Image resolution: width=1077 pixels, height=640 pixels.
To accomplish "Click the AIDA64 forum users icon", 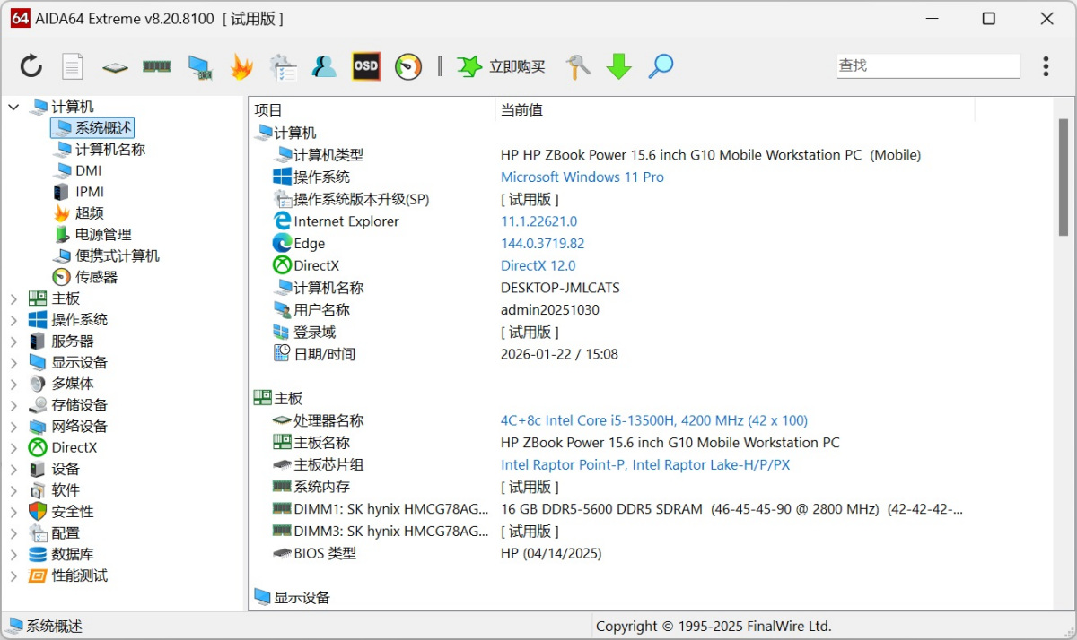I will click(324, 65).
